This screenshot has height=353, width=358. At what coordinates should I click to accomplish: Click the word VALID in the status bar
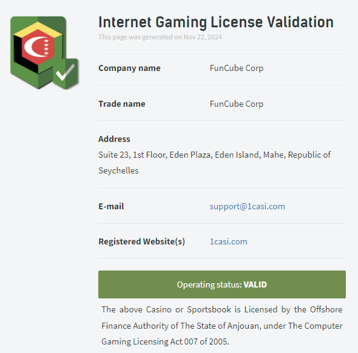point(255,284)
